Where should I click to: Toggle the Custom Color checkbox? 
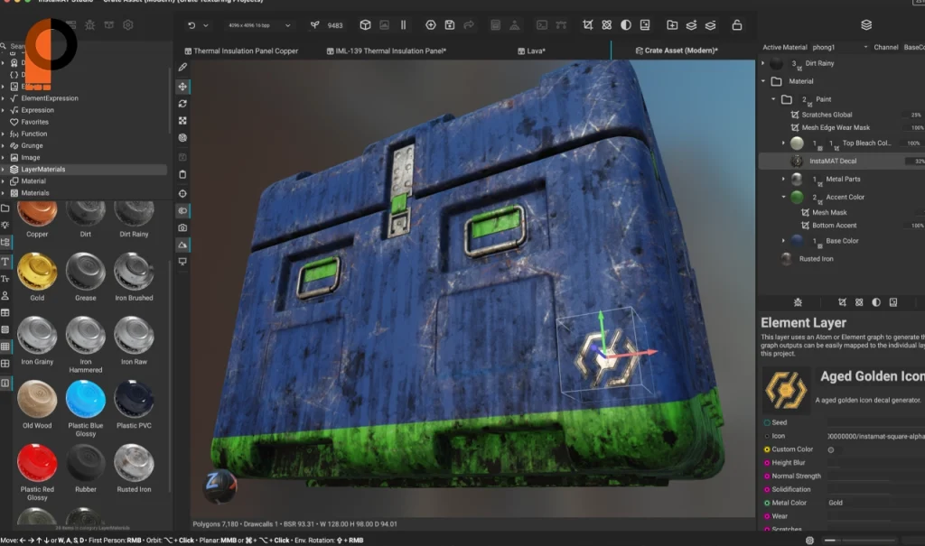pos(830,449)
